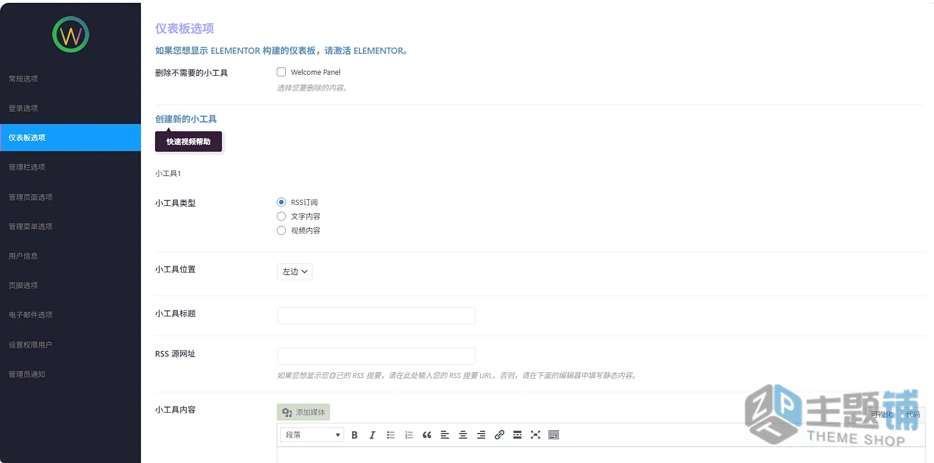Open the 管理栏选项 menu

pos(70,167)
